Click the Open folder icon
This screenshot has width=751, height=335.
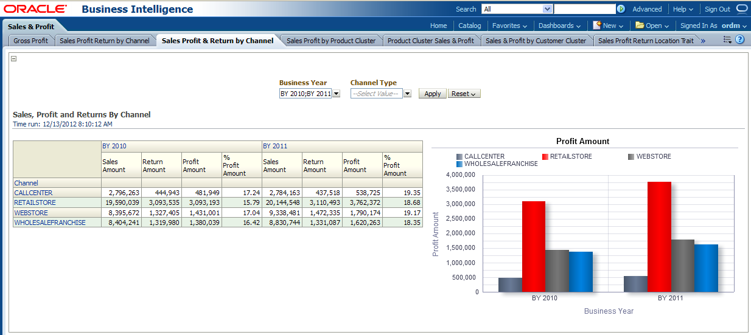[640, 26]
